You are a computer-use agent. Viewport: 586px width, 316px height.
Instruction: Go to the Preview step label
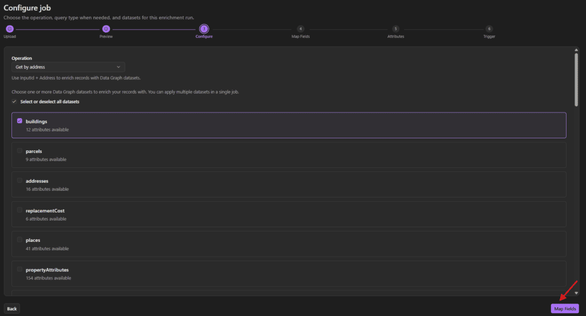point(106,37)
